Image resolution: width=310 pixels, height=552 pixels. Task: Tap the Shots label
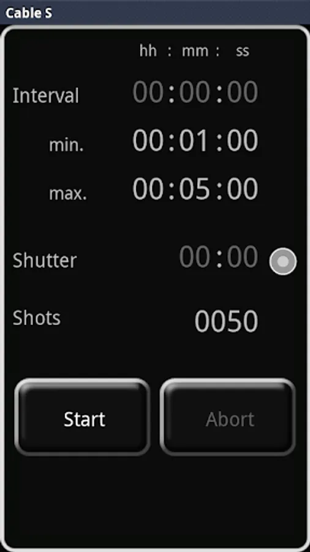37,318
